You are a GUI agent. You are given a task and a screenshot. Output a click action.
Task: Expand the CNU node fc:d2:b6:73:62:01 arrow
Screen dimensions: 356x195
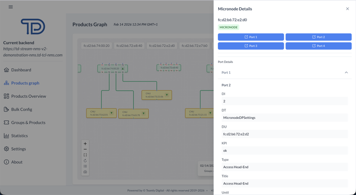[111, 113]
